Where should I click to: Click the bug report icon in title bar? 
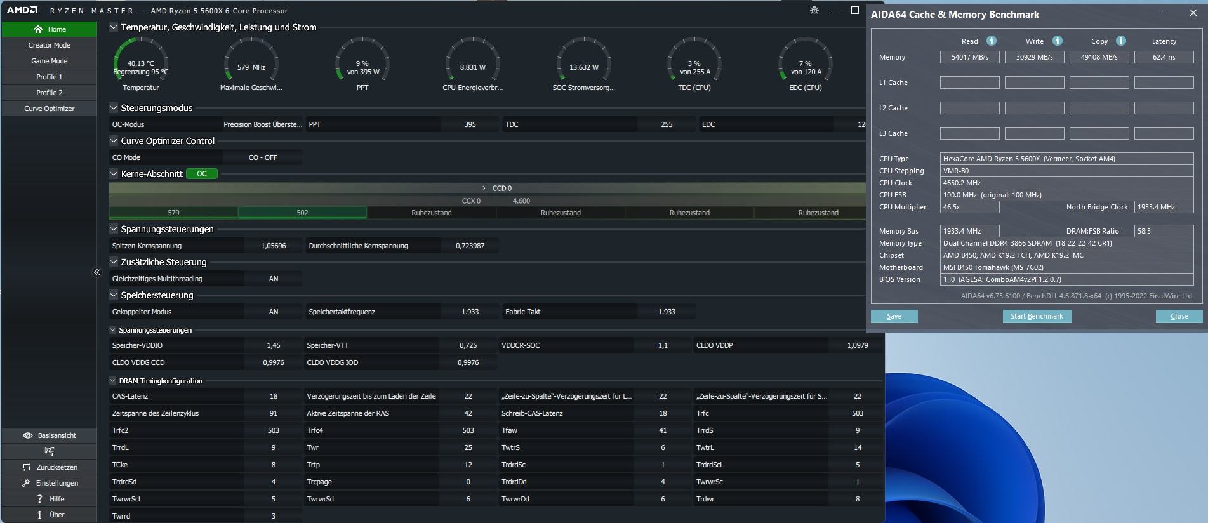[814, 10]
